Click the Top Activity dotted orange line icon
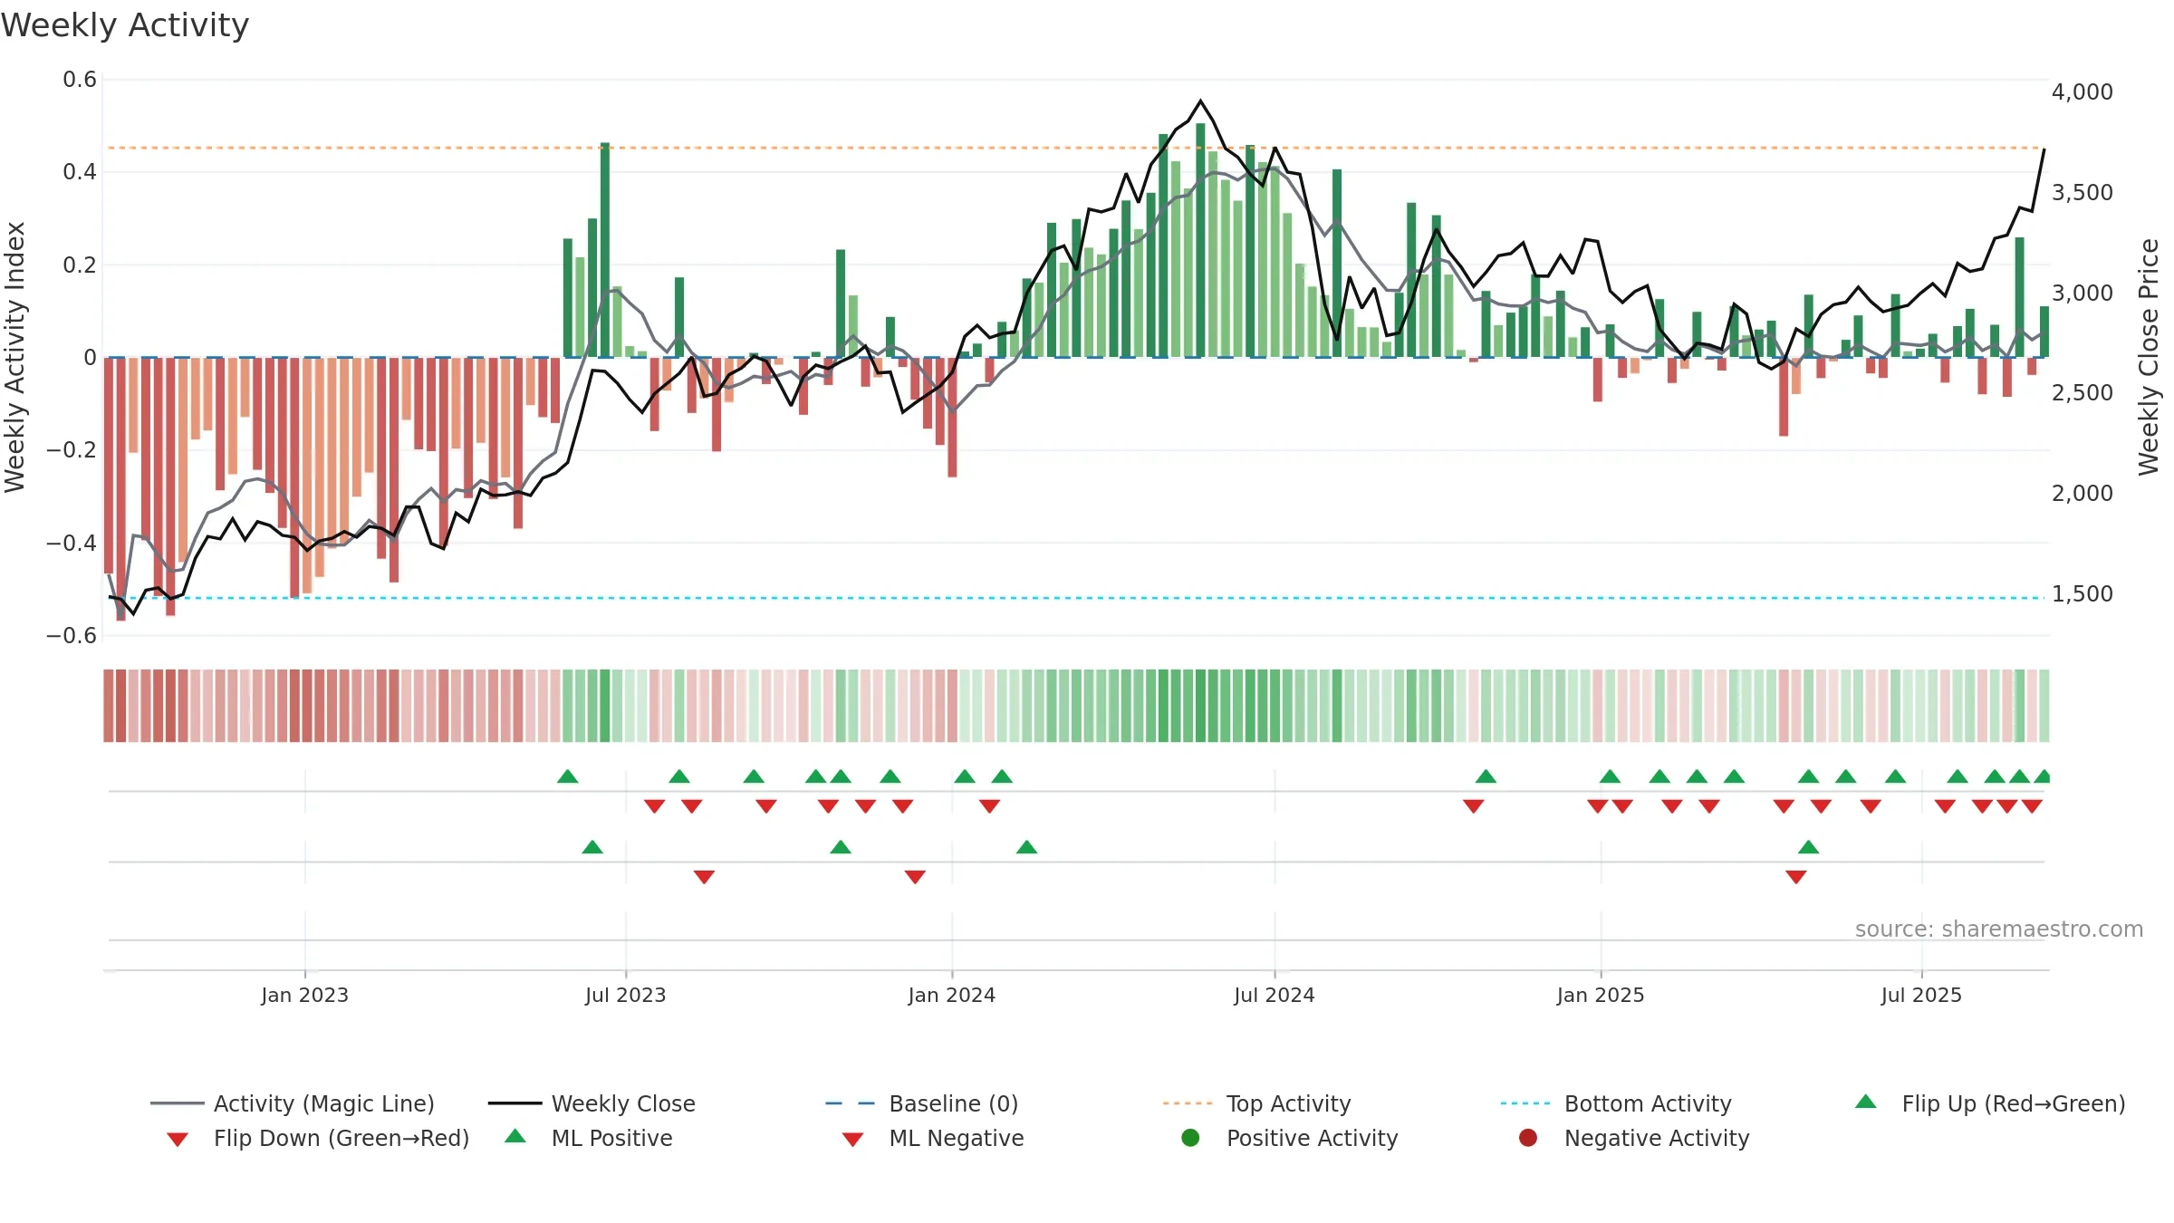The image size is (2174, 1223). [1188, 1103]
